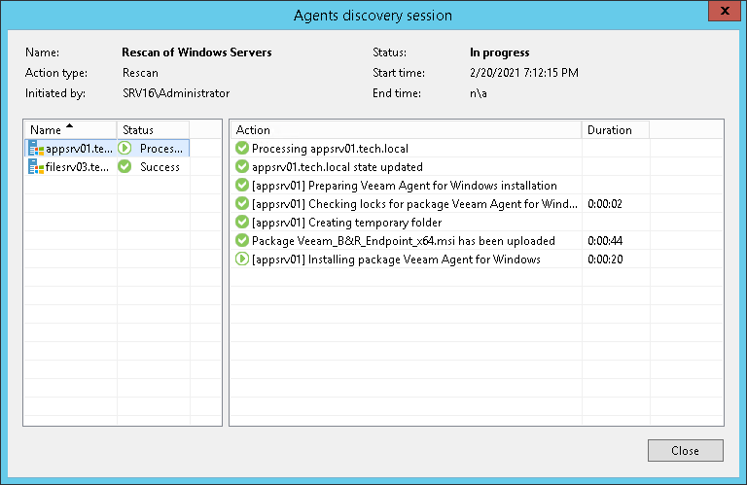
Task: Click the green in-progress status icon for appsrv01
Action: click(125, 149)
